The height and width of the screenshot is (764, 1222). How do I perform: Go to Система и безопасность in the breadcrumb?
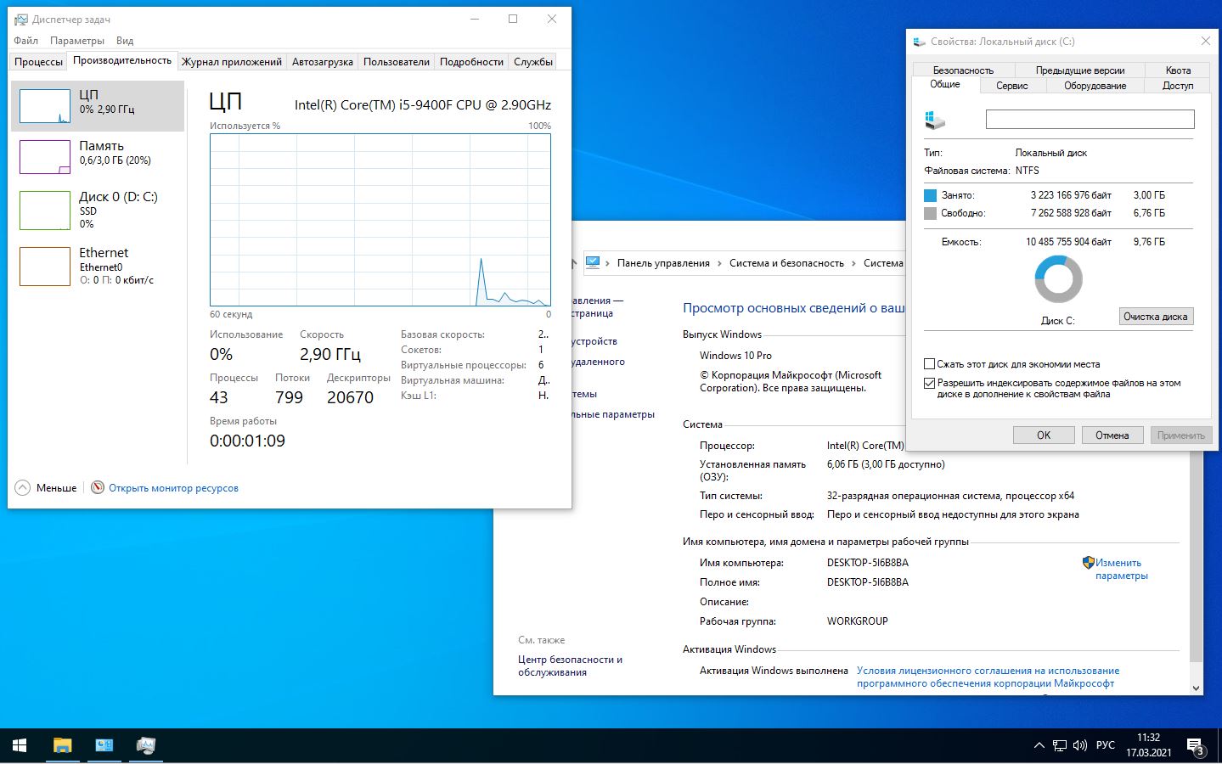tap(786, 263)
